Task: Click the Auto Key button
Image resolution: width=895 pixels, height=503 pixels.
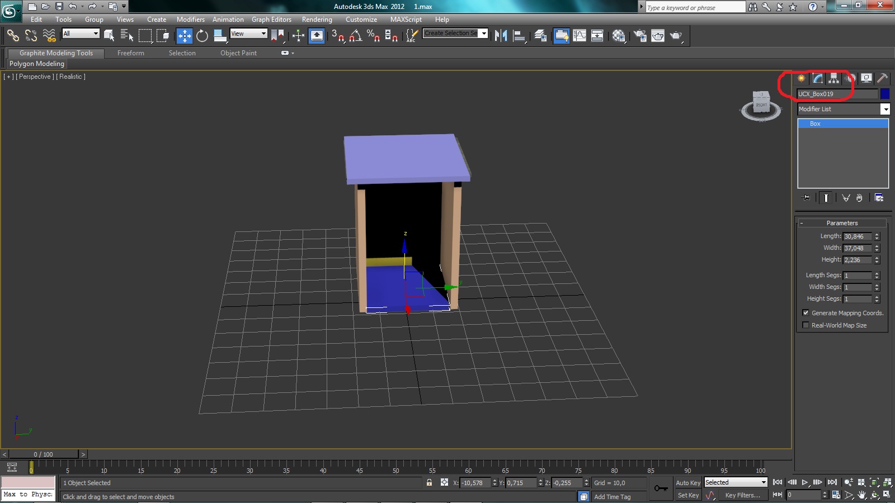Action: [687, 483]
